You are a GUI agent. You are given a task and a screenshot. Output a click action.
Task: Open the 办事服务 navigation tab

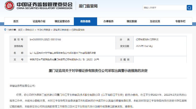tap(108, 21)
